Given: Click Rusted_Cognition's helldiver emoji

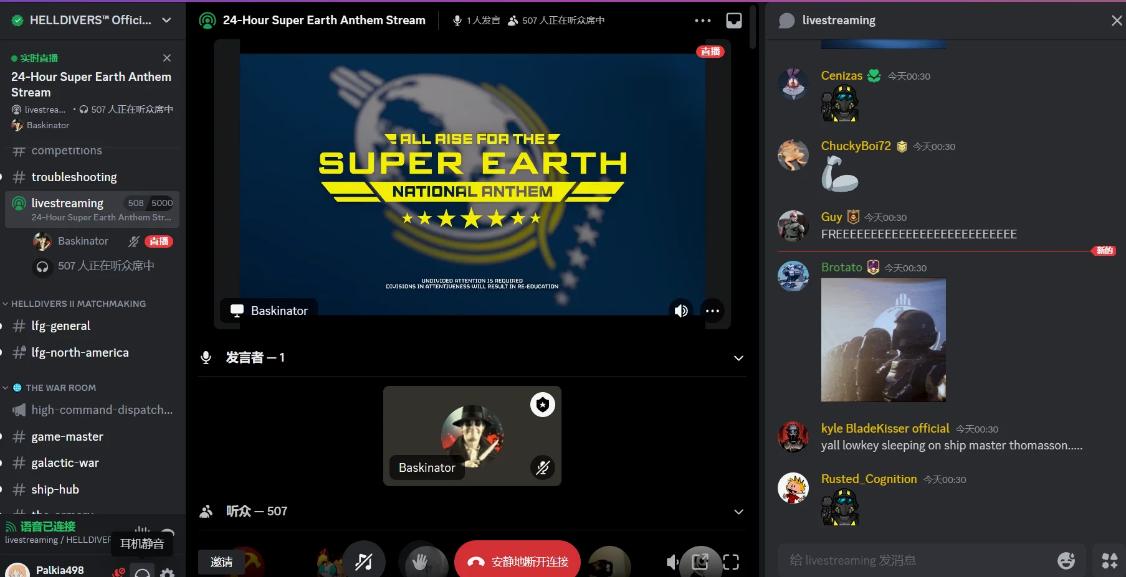Looking at the screenshot, I should point(840,507).
